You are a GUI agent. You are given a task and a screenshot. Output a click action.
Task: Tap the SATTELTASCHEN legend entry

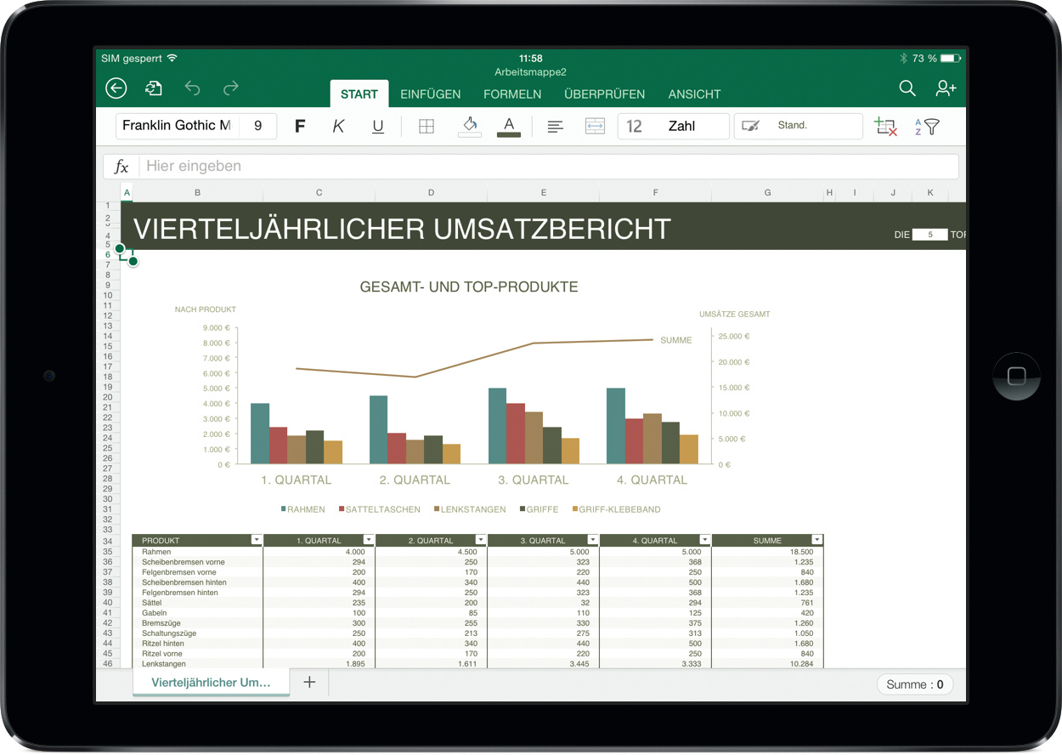tap(379, 509)
